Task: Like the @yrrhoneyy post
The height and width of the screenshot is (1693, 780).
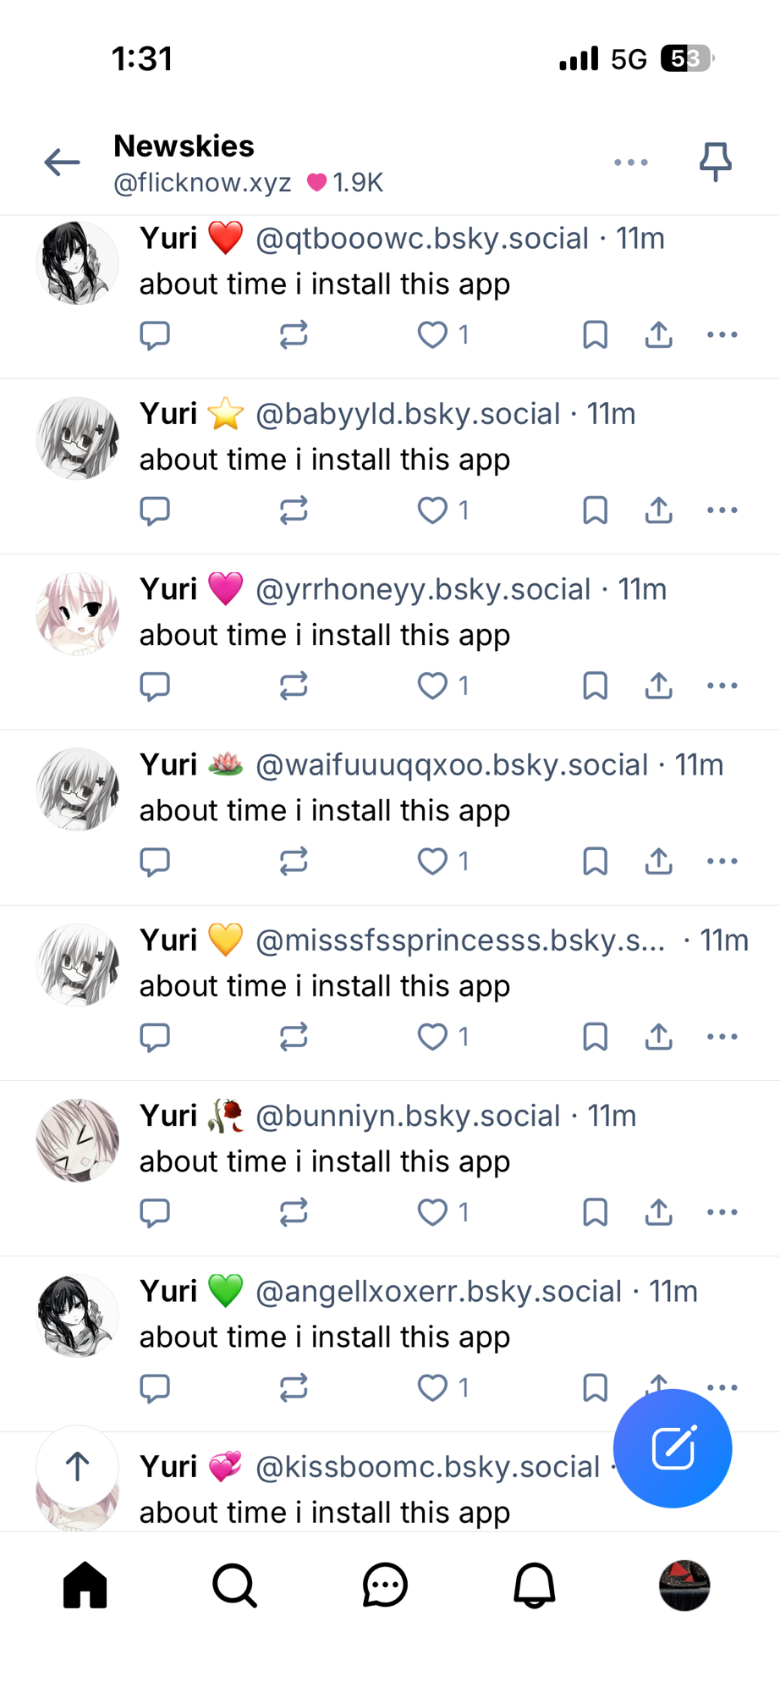Action: (x=432, y=686)
